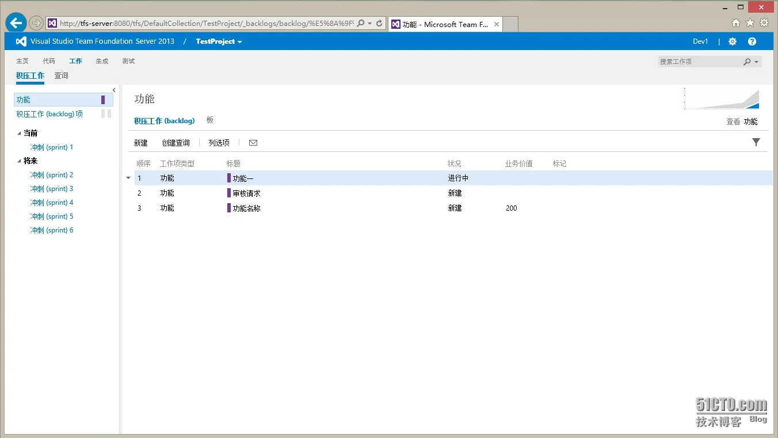
Task: Open the browser home page icon
Action: point(736,23)
